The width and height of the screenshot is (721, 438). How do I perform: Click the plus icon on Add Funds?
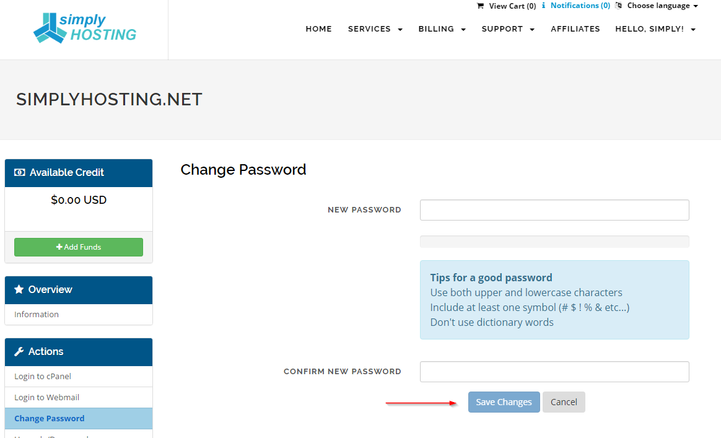[59, 247]
